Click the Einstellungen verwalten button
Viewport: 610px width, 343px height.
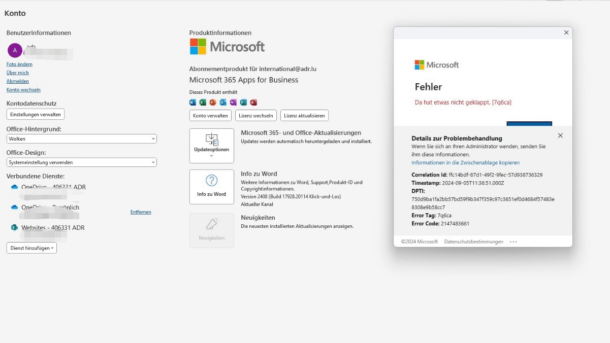(x=36, y=115)
